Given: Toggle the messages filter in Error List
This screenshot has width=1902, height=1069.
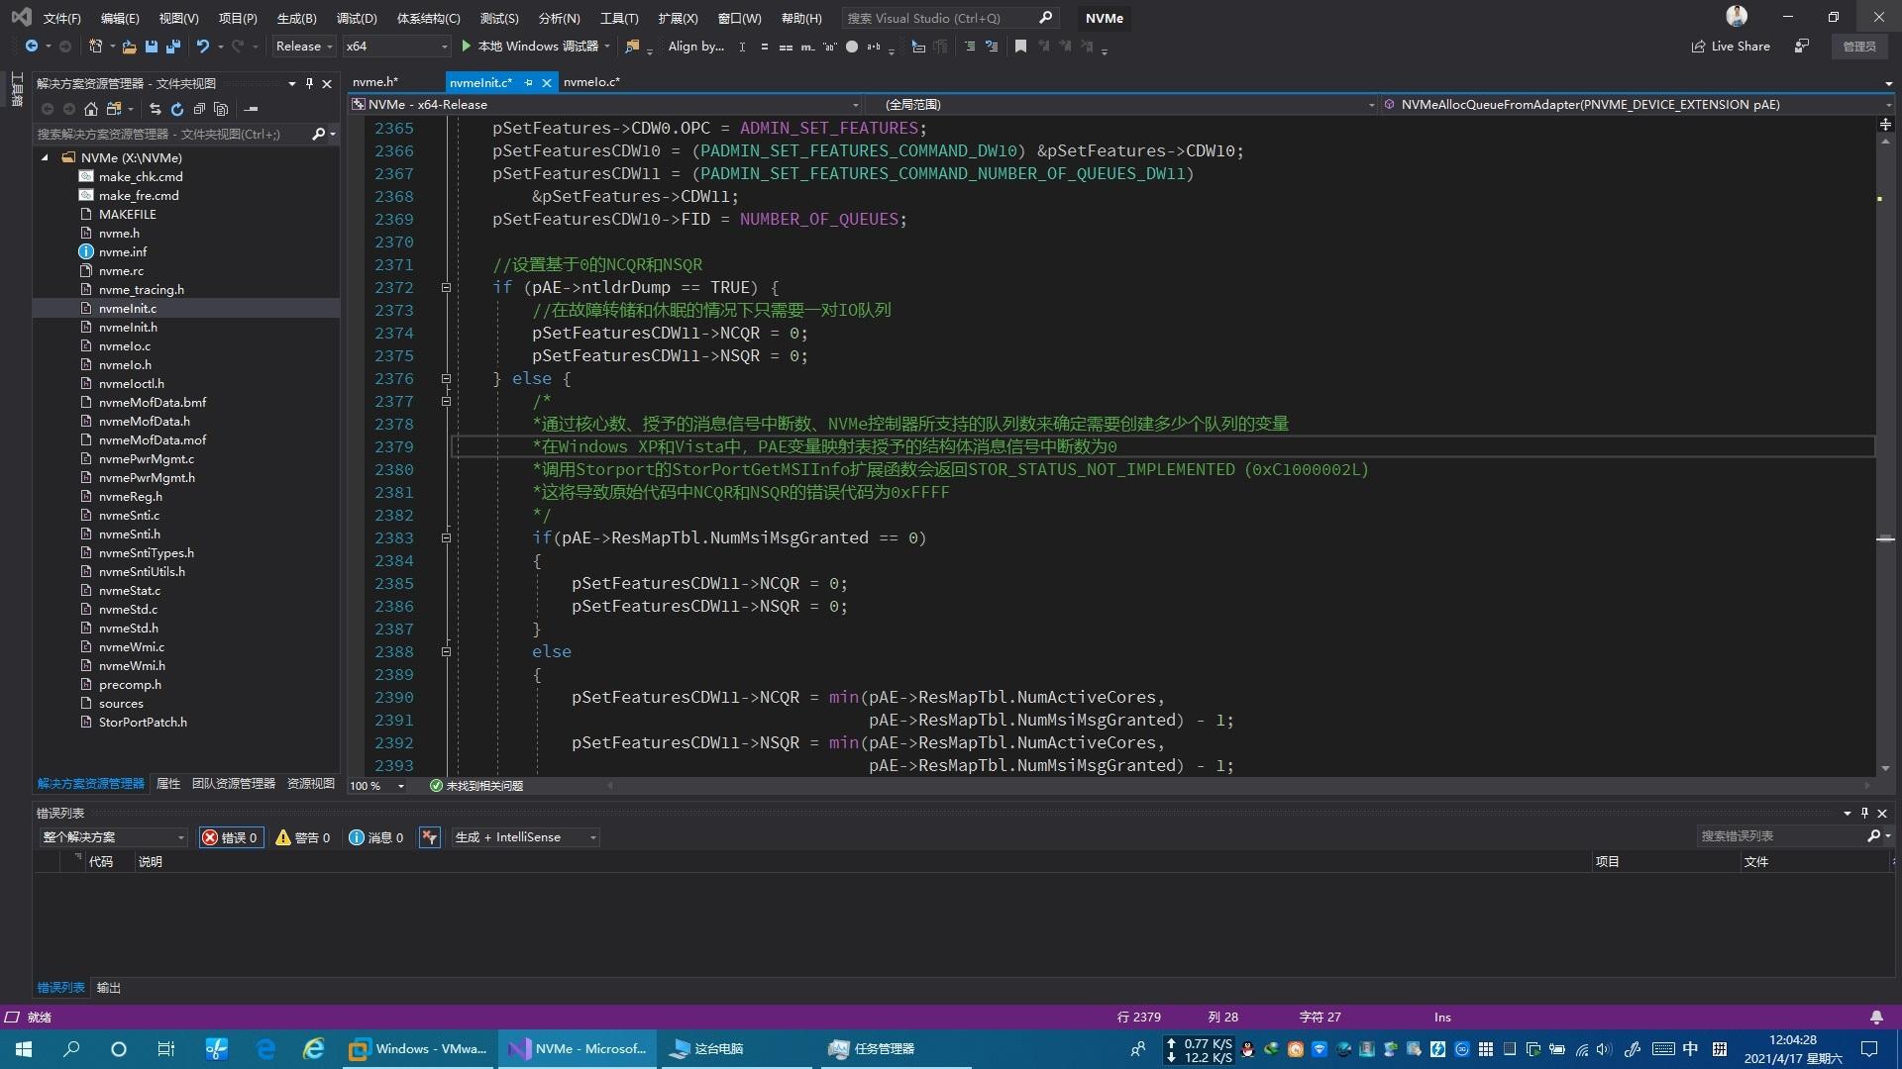Looking at the screenshot, I should tap(376, 837).
